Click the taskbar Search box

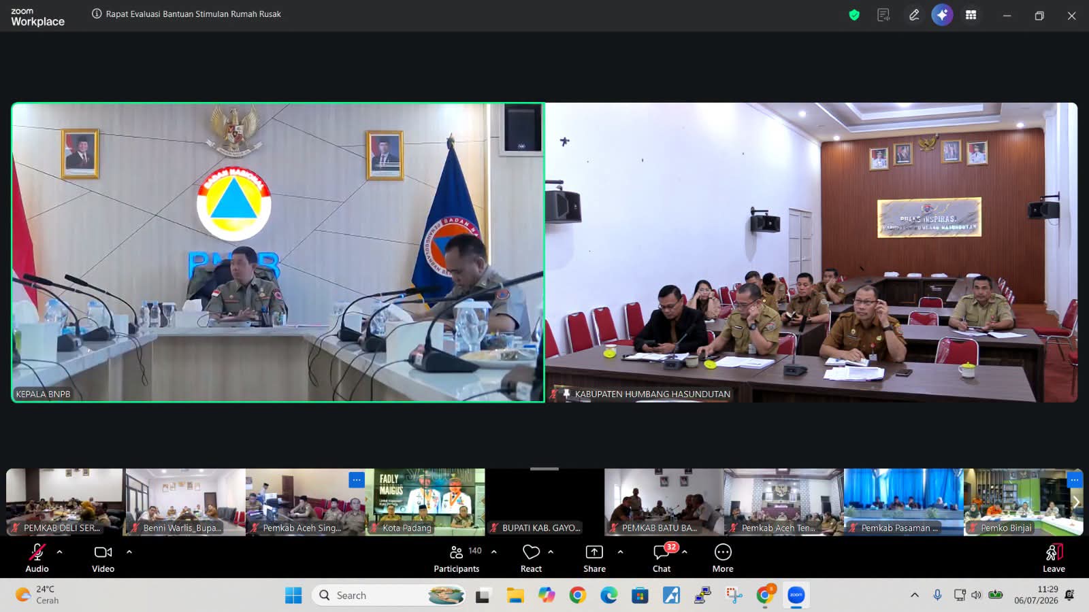pyautogui.click(x=389, y=595)
